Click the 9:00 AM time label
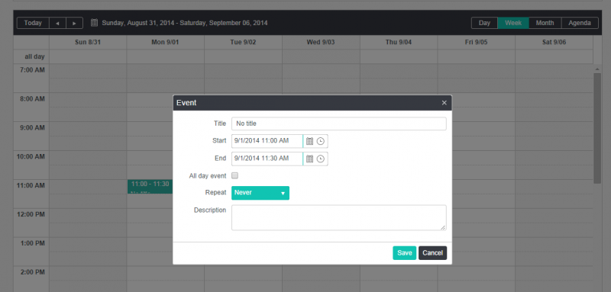Viewport: 611px width, 292px height. [32, 128]
